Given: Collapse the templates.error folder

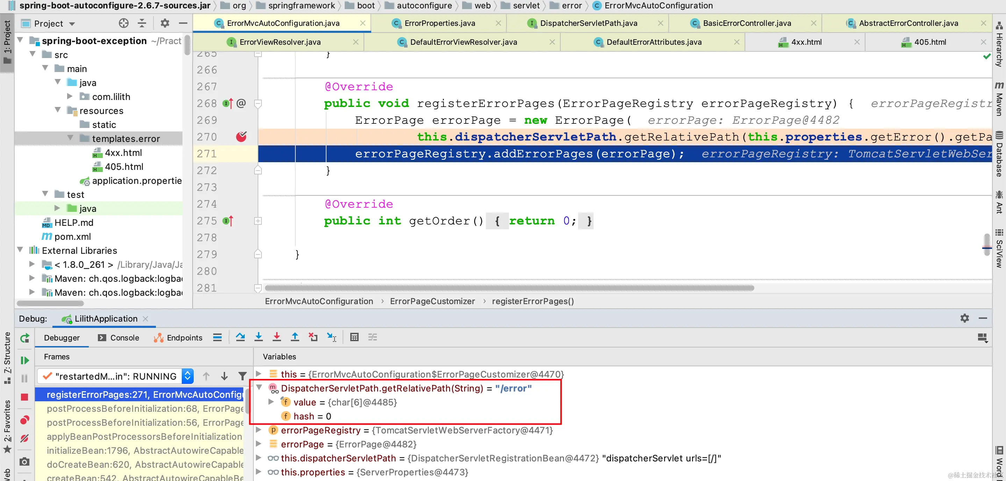Looking at the screenshot, I should (x=71, y=138).
